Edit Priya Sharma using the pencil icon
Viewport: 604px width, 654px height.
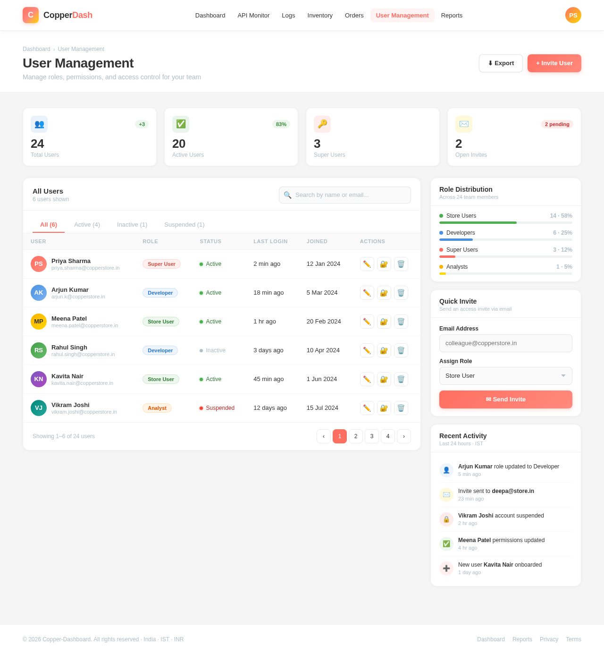(367, 264)
